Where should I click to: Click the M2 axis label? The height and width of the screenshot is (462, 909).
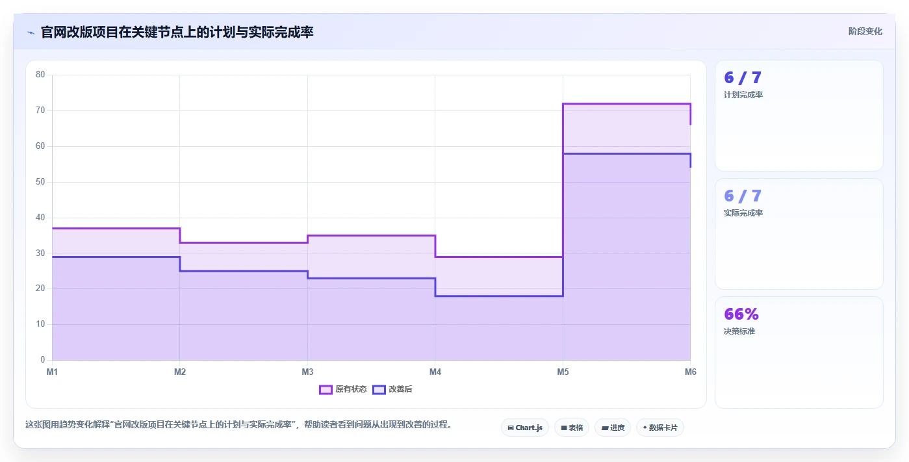tap(180, 372)
